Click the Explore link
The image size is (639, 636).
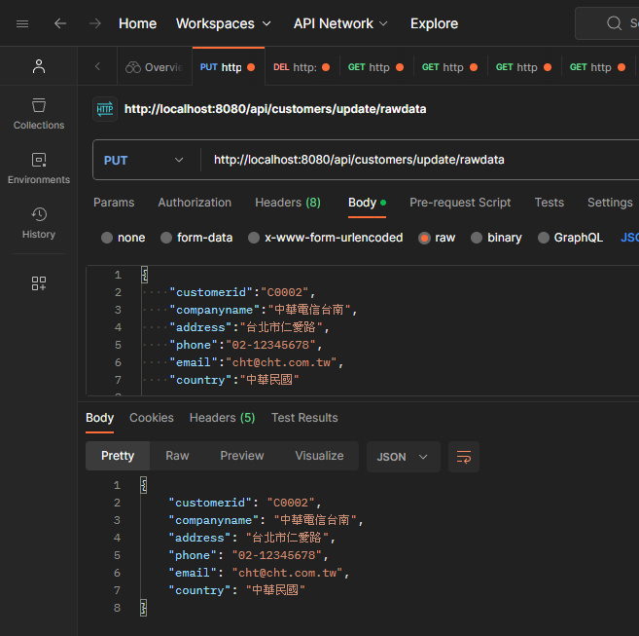point(434,23)
